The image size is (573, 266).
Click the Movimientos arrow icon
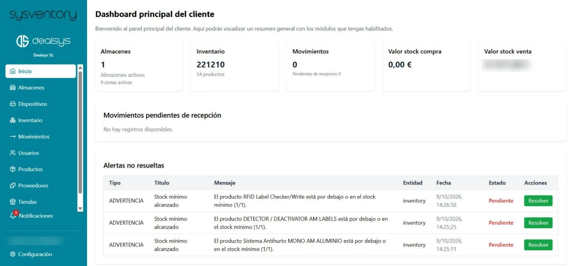coord(13,137)
